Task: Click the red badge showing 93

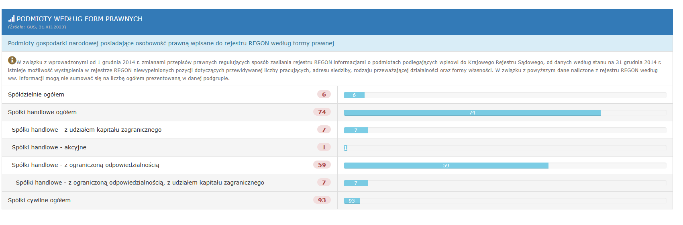Action: (x=322, y=200)
